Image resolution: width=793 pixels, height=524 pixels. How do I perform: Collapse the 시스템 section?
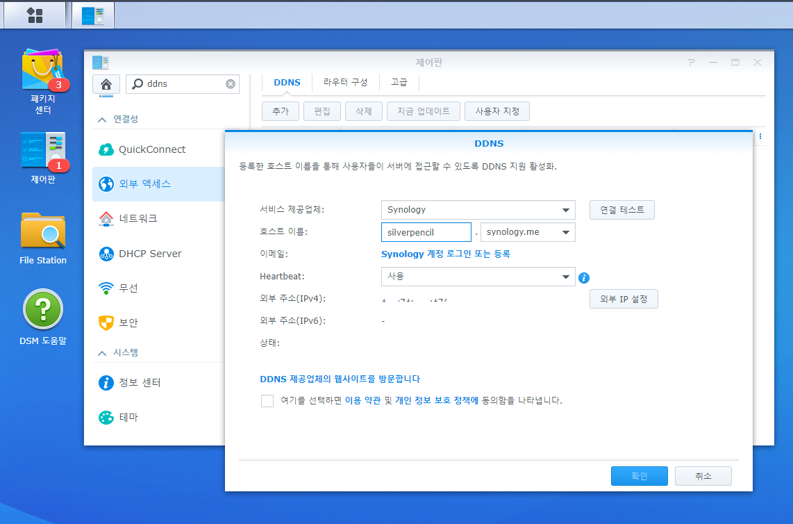[102, 353]
